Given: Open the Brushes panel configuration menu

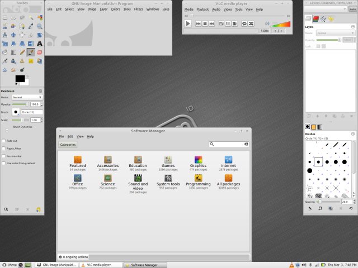Looking at the screenshot, I should tap(353, 134).
